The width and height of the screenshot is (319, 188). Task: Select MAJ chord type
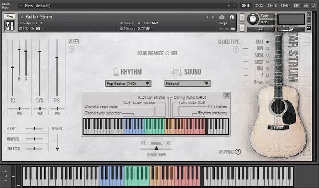pyautogui.click(x=268, y=42)
